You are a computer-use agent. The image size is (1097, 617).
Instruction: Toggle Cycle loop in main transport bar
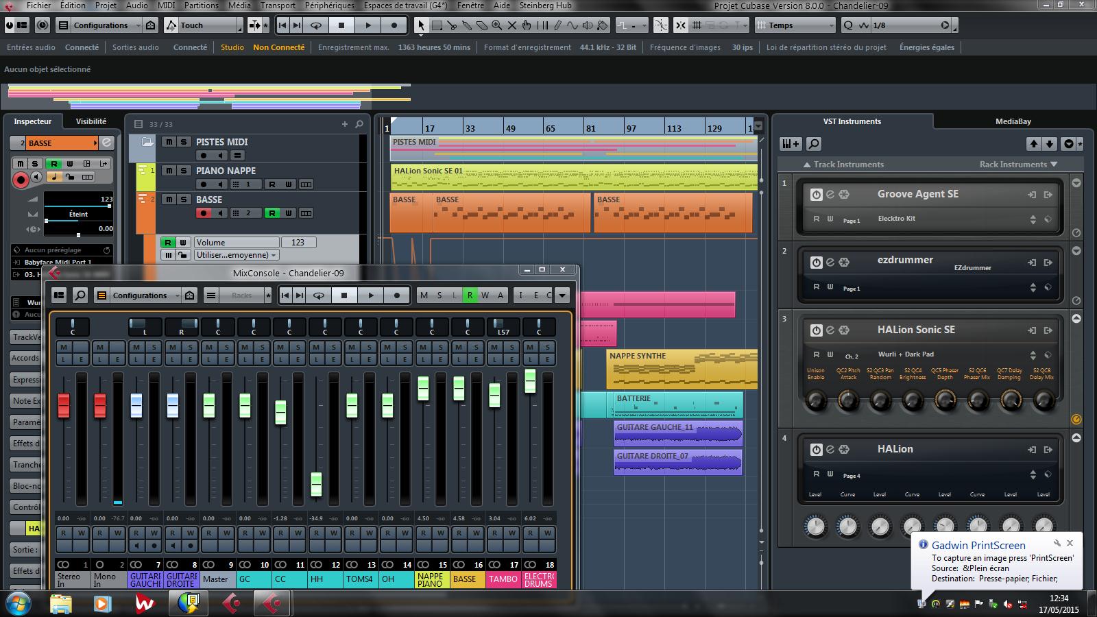[316, 25]
